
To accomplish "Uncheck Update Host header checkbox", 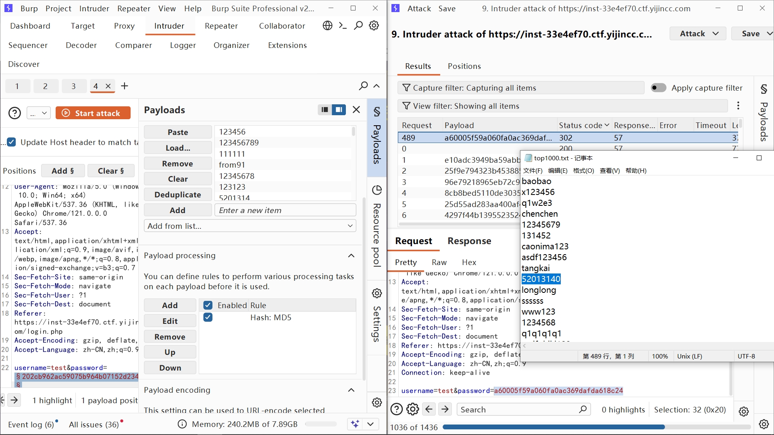I will click(x=12, y=142).
